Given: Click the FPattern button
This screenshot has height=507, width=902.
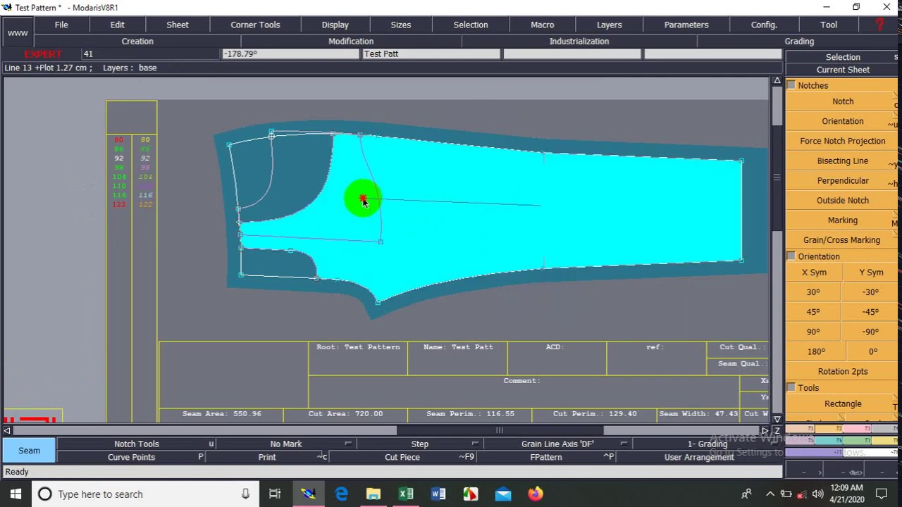Looking at the screenshot, I should [x=546, y=457].
